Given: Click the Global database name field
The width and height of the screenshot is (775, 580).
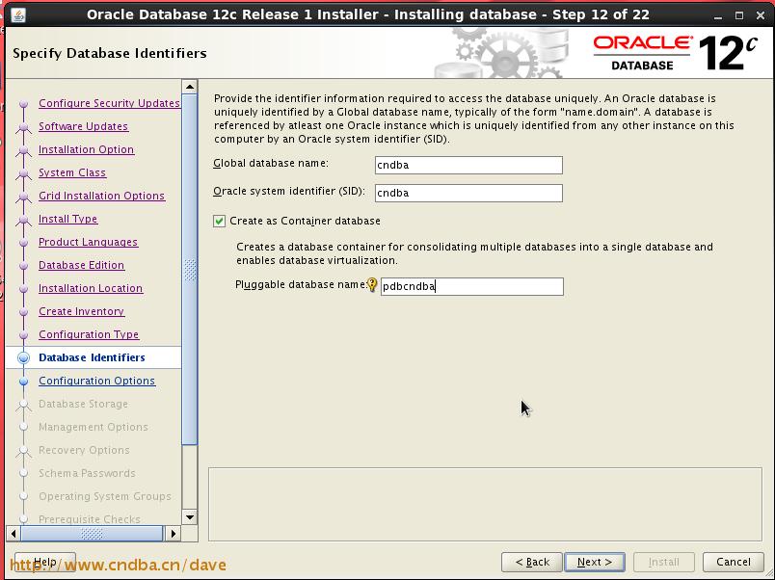Looking at the screenshot, I should (x=468, y=165).
